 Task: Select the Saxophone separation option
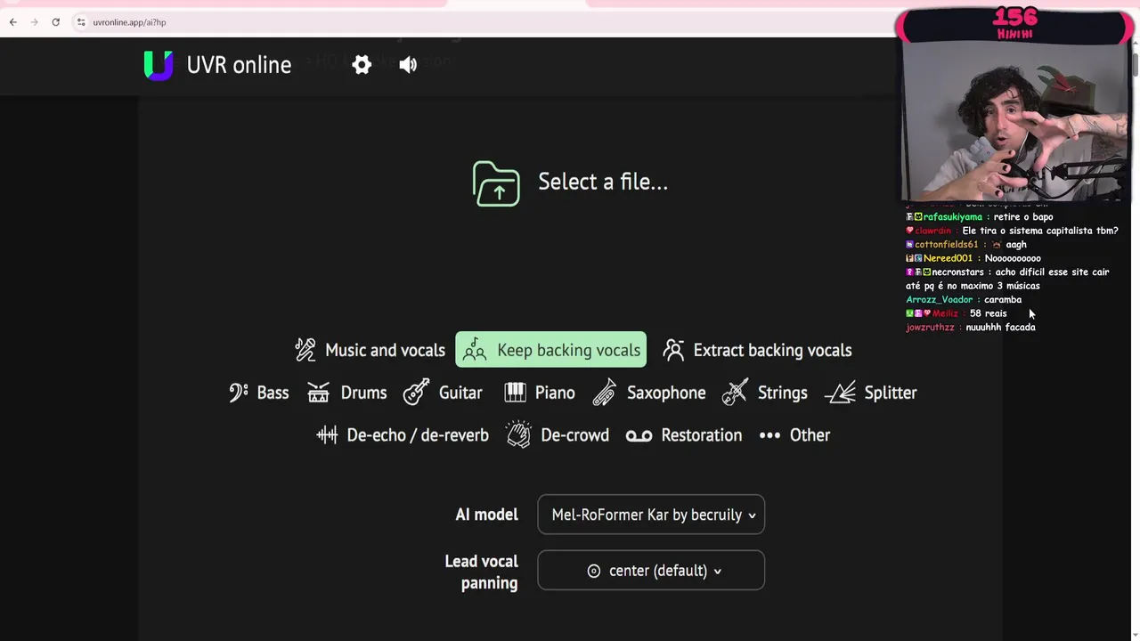point(649,393)
